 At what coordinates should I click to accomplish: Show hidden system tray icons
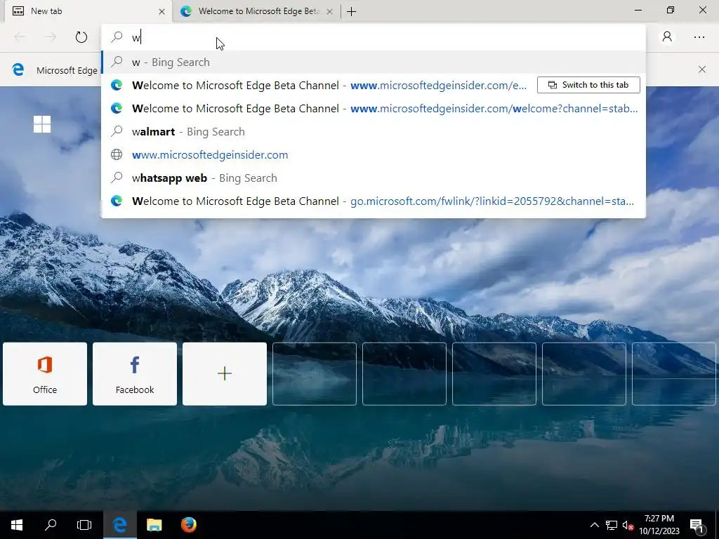[594, 525]
